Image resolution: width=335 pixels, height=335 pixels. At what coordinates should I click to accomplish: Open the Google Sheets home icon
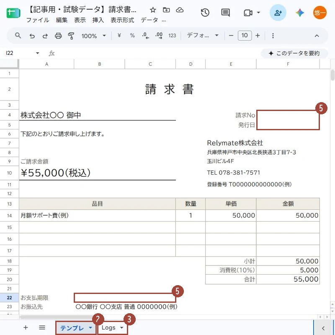13,13
